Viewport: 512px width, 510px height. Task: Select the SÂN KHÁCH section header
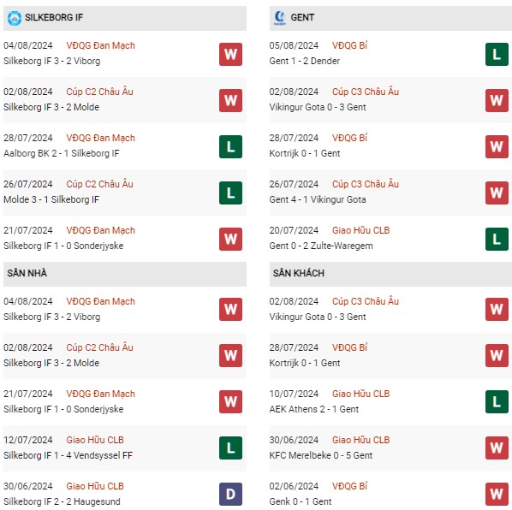[390, 274]
